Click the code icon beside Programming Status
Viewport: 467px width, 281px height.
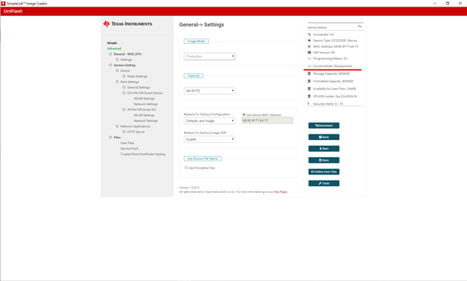click(x=309, y=58)
